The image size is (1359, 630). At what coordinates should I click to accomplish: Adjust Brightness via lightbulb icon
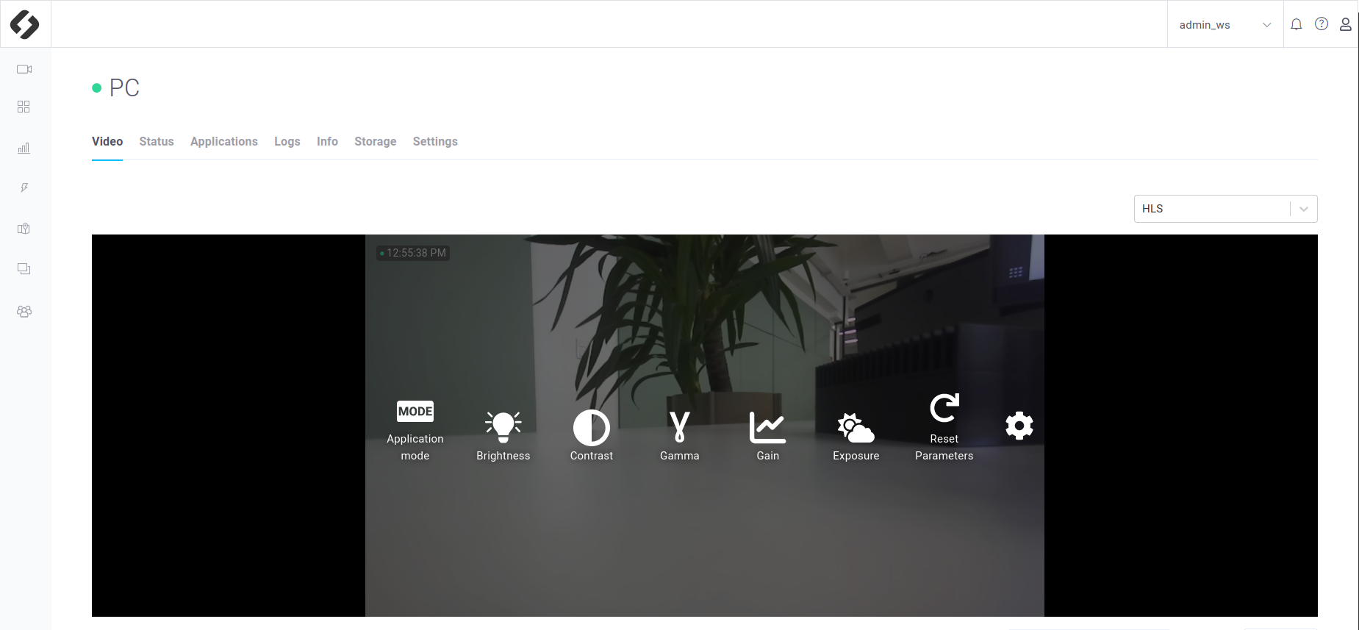point(503,437)
